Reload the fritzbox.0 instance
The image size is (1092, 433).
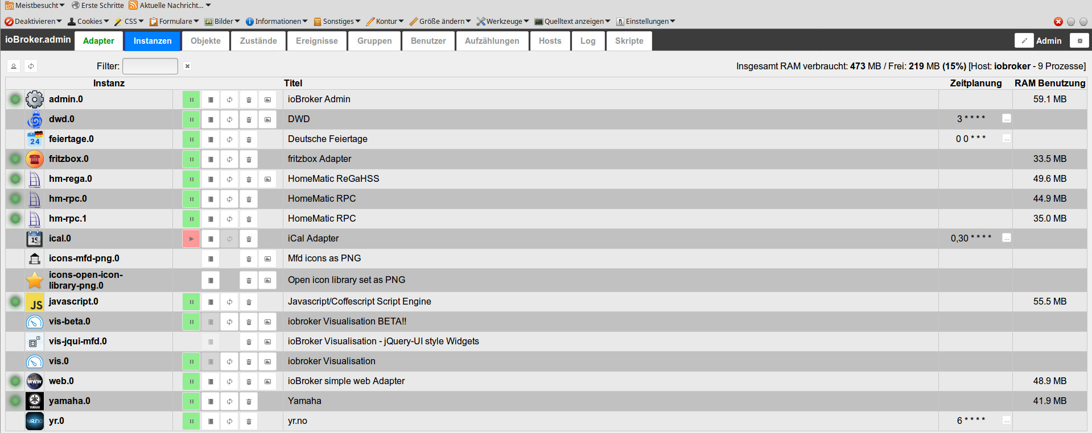pyautogui.click(x=229, y=159)
